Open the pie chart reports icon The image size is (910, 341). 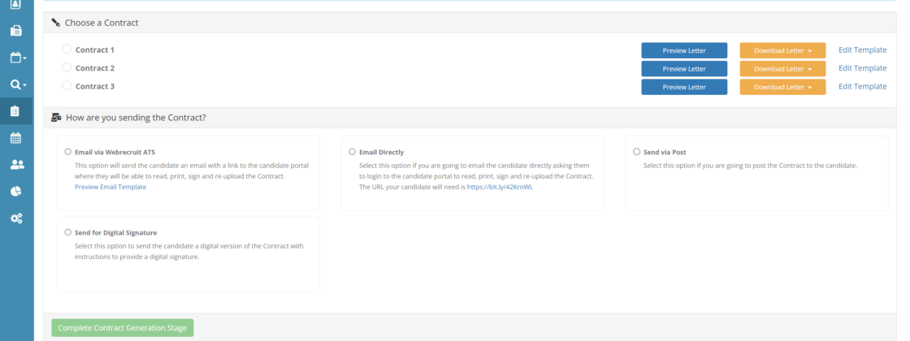(16, 192)
